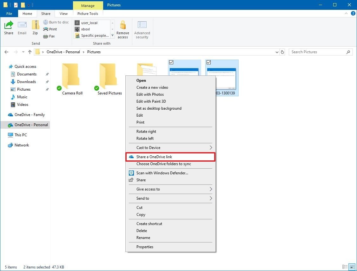The image size is (357, 271).
Task: Click the Email icon in ribbon
Action: pyautogui.click(x=22, y=24)
